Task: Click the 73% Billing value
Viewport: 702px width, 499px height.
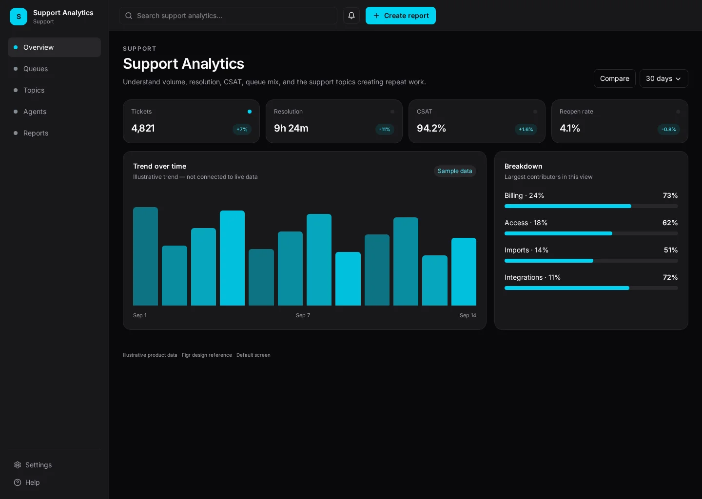Action: [670, 195]
